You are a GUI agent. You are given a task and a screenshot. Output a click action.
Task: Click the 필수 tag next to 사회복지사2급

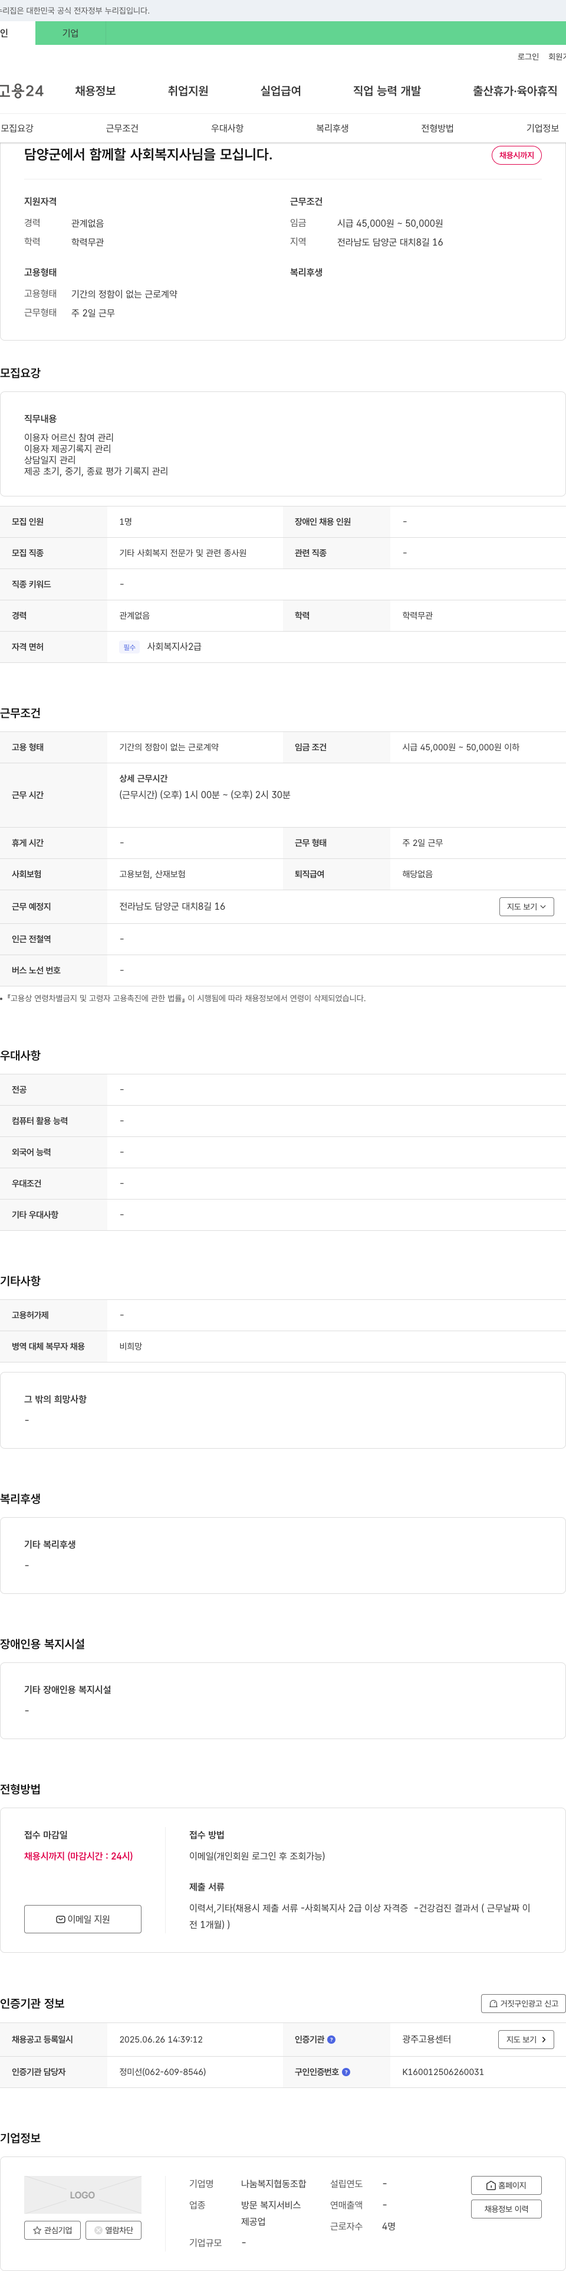pyautogui.click(x=129, y=647)
